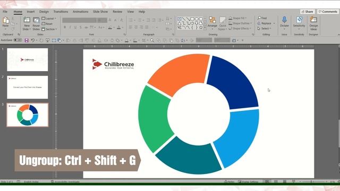Open the Drawing group dialog launcher

click(253, 34)
